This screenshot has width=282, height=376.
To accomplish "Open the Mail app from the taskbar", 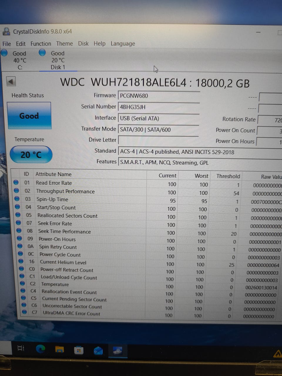I will click(x=98, y=350).
